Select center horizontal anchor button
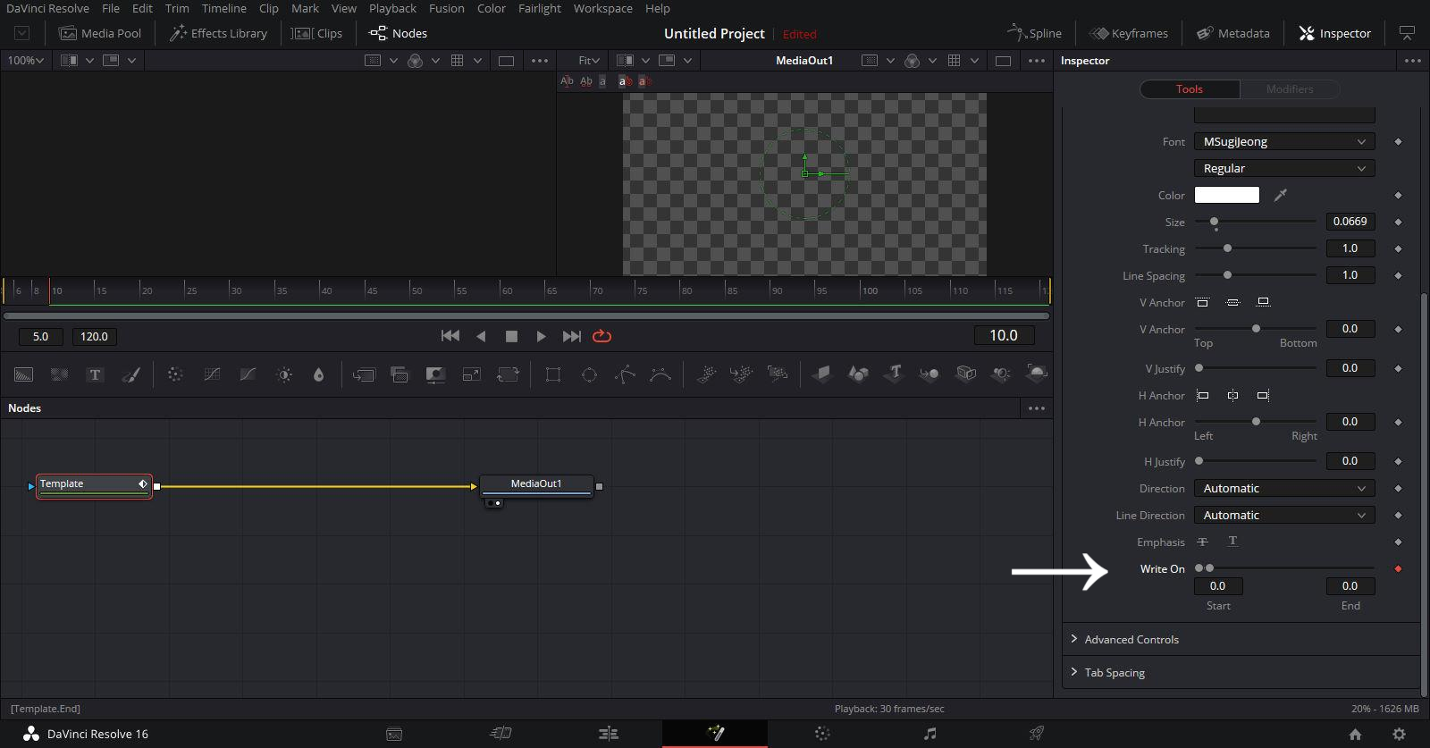Image resolution: width=1430 pixels, height=748 pixels. (x=1232, y=395)
